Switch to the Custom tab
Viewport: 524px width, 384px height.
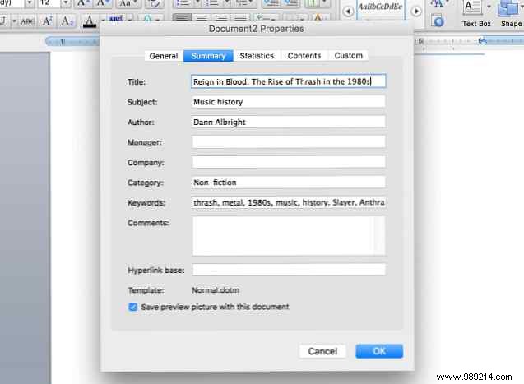point(348,56)
